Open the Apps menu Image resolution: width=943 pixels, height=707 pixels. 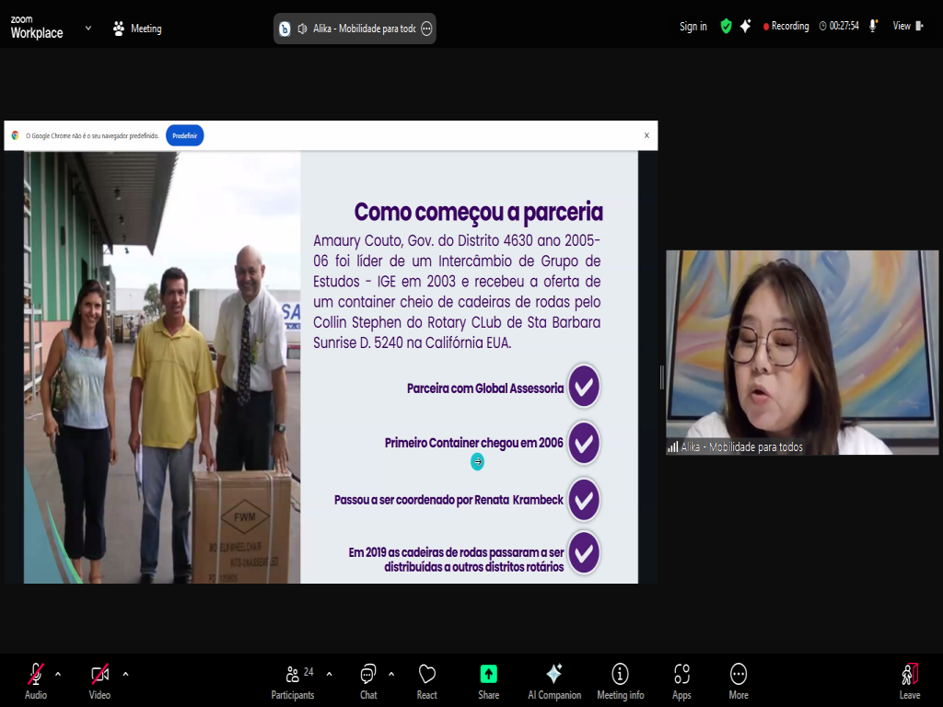click(681, 680)
